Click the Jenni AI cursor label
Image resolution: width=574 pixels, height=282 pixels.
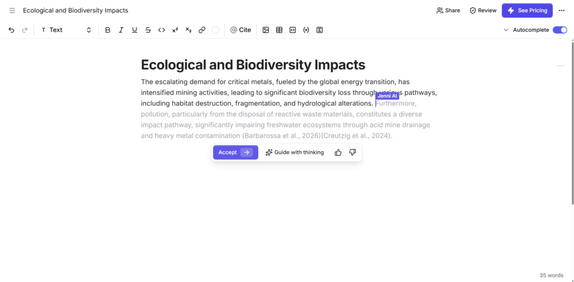tap(387, 96)
